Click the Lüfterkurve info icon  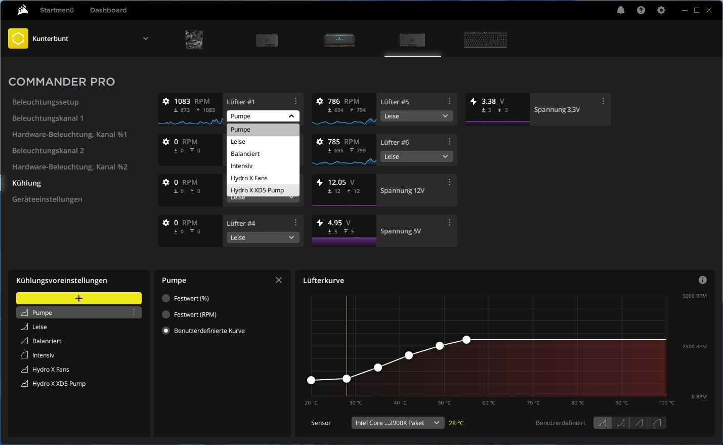[703, 280]
